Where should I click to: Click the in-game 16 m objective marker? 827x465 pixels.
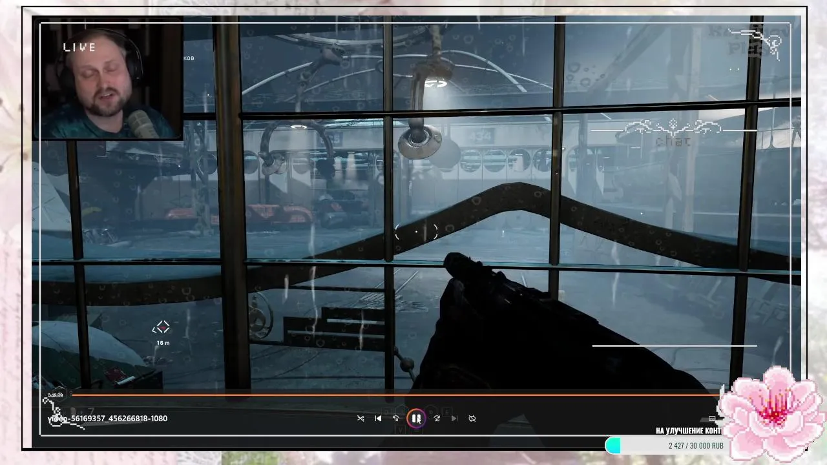[162, 333]
